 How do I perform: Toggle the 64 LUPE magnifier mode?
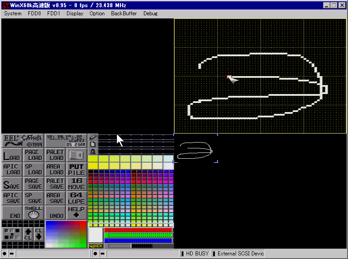pos(76,198)
